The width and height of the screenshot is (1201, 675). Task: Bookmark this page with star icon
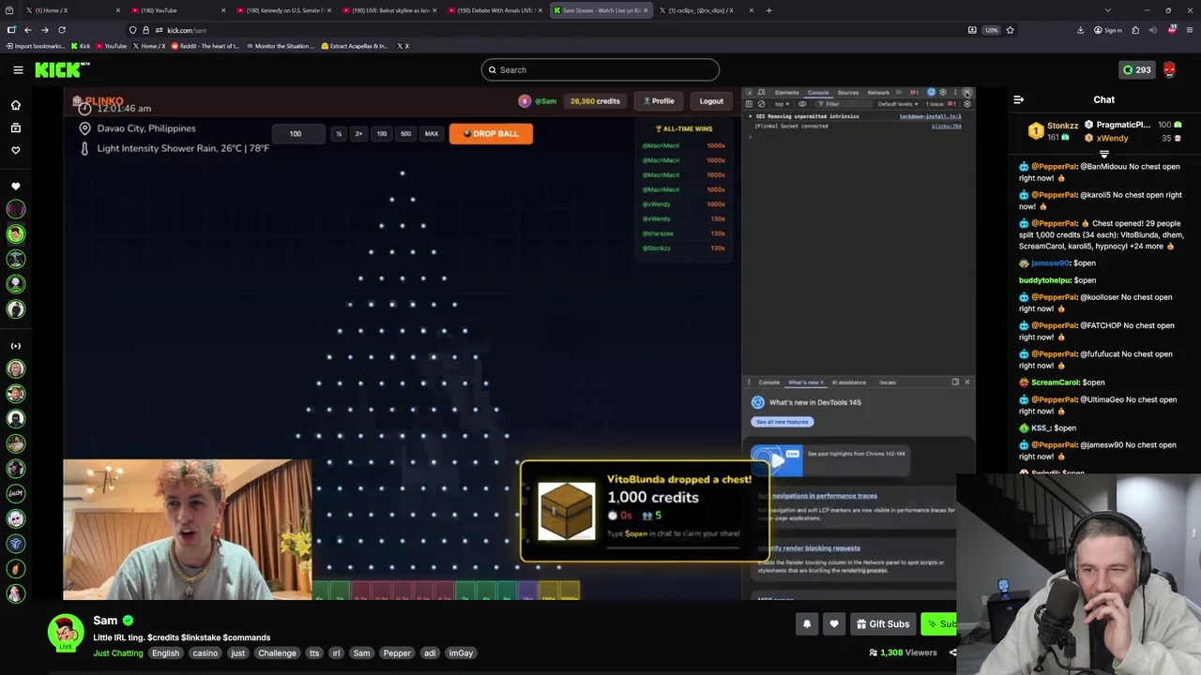(1010, 30)
